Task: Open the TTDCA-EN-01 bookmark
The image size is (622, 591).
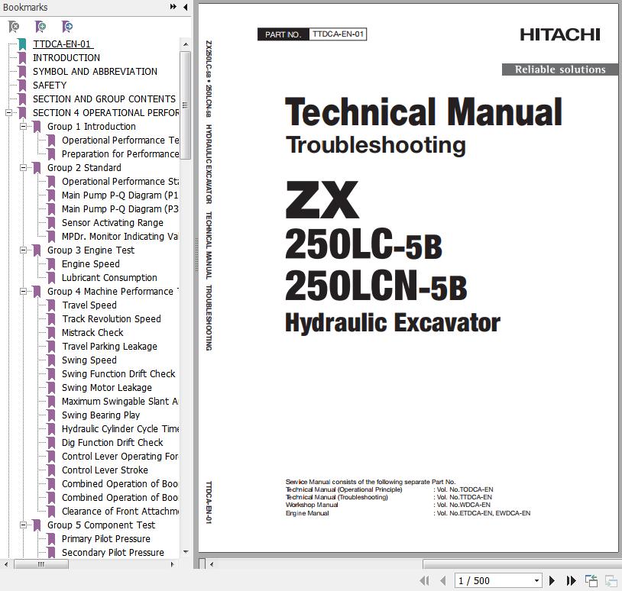Action: pos(62,44)
